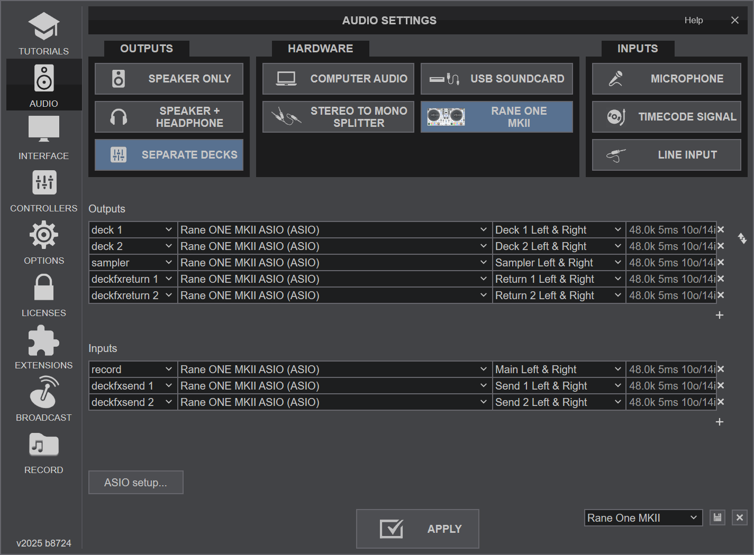Open the Record folder section
Screen dimensions: 754x555
coord(44,452)
